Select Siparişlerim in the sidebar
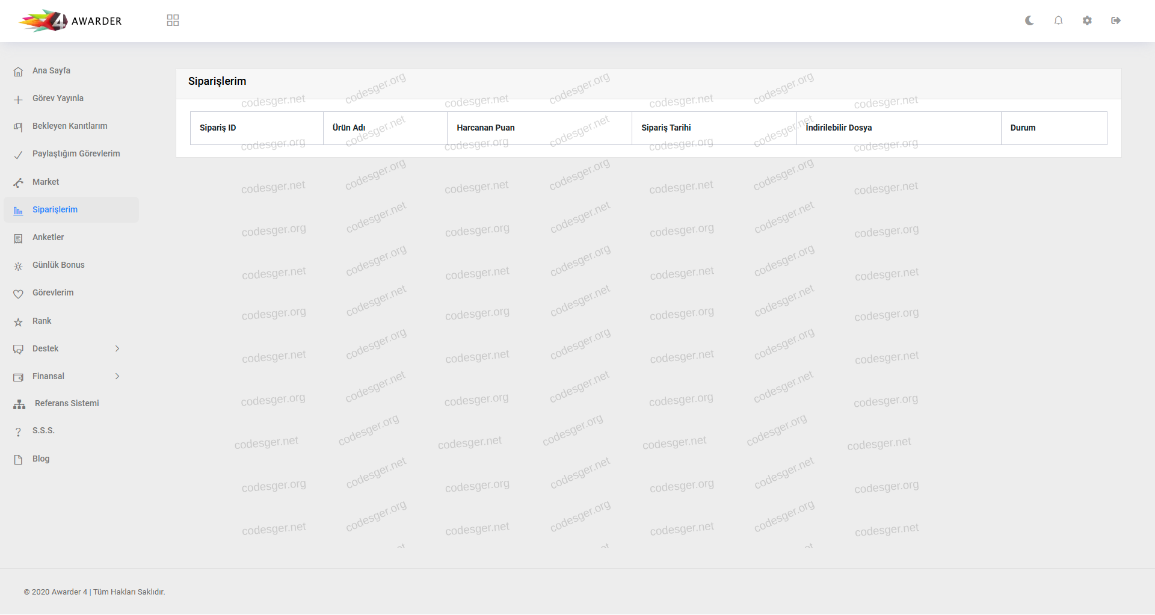This screenshot has width=1155, height=615. tap(55, 209)
